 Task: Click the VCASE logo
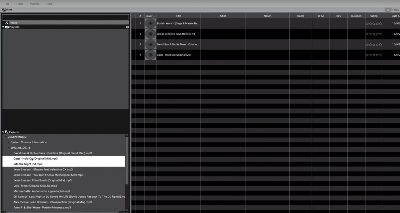click(7, 10)
